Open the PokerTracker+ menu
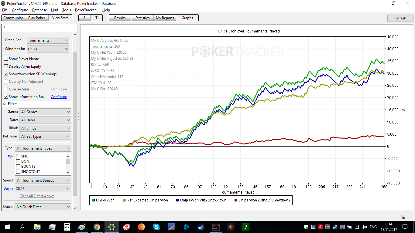415x233 pixels. coord(86,10)
